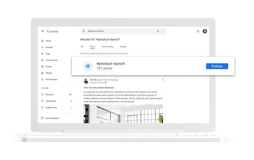
Task: Switch to the Communities results tab
Action: (x=107, y=47)
